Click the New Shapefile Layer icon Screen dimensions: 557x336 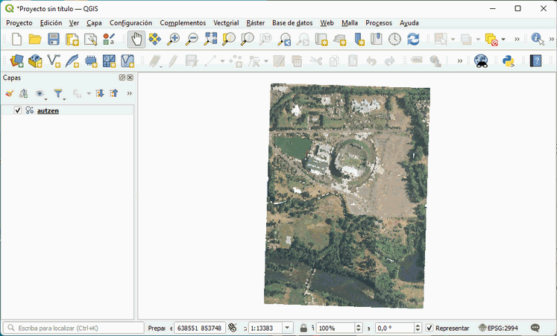[x=54, y=61]
